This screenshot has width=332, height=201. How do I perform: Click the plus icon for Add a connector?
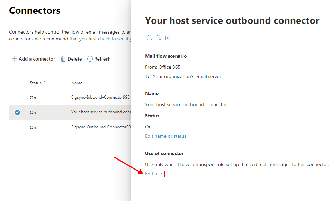pyautogui.click(x=15, y=59)
